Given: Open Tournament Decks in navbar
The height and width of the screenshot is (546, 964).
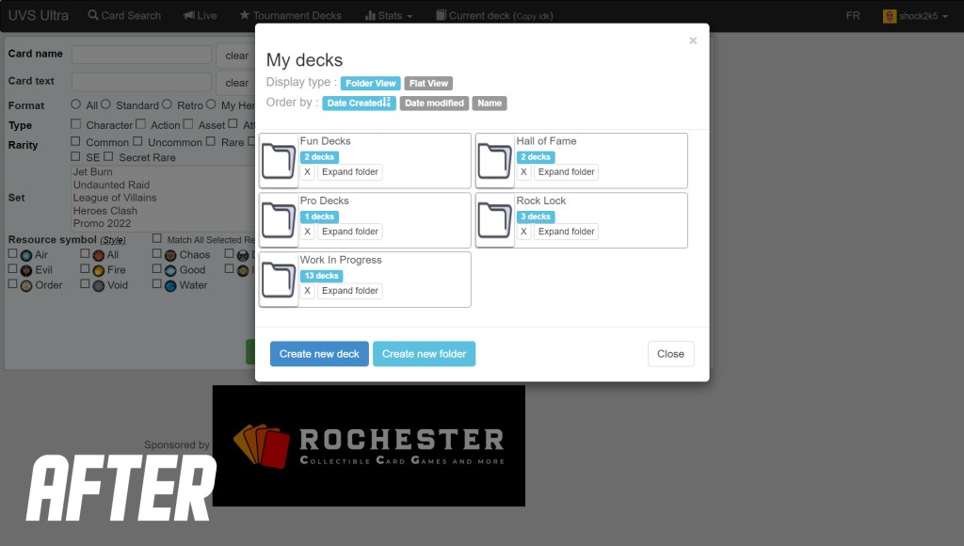Looking at the screenshot, I should 290,16.
